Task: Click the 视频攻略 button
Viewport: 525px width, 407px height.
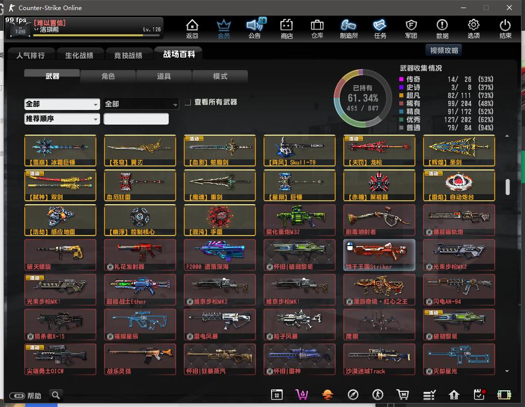Action: pyautogui.click(x=444, y=50)
